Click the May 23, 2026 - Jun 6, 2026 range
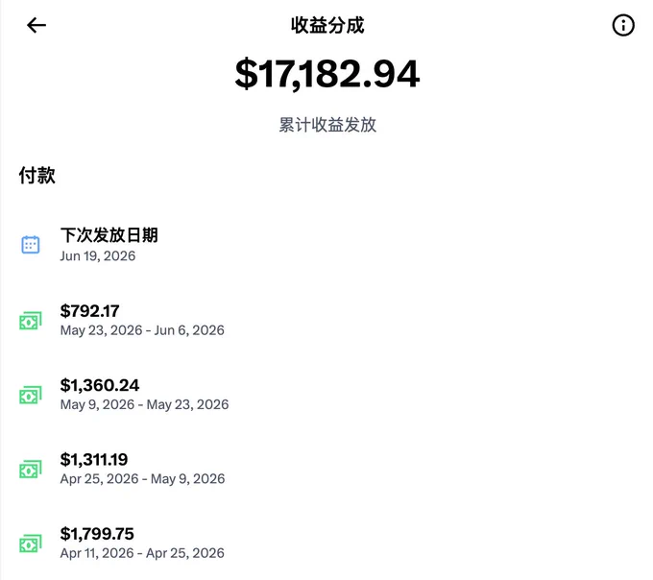 click(x=142, y=330)
